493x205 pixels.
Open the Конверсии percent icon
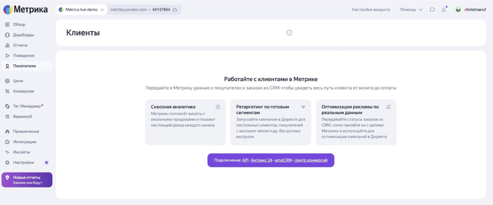click(x=7, y=91)
